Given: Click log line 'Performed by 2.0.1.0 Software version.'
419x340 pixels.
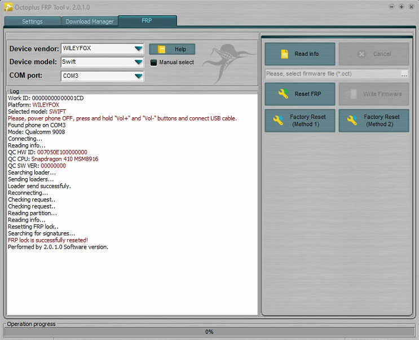Looking at the screenshot, I should point(58,247).
